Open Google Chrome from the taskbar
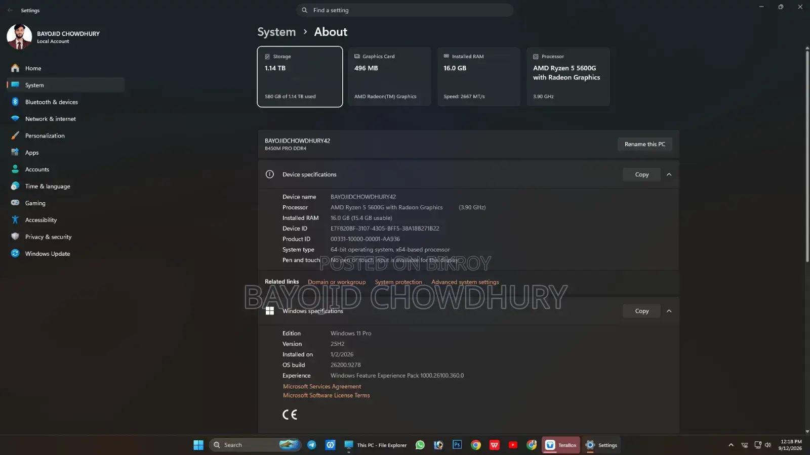The image size is (810, 455). [x=476, y=445]
